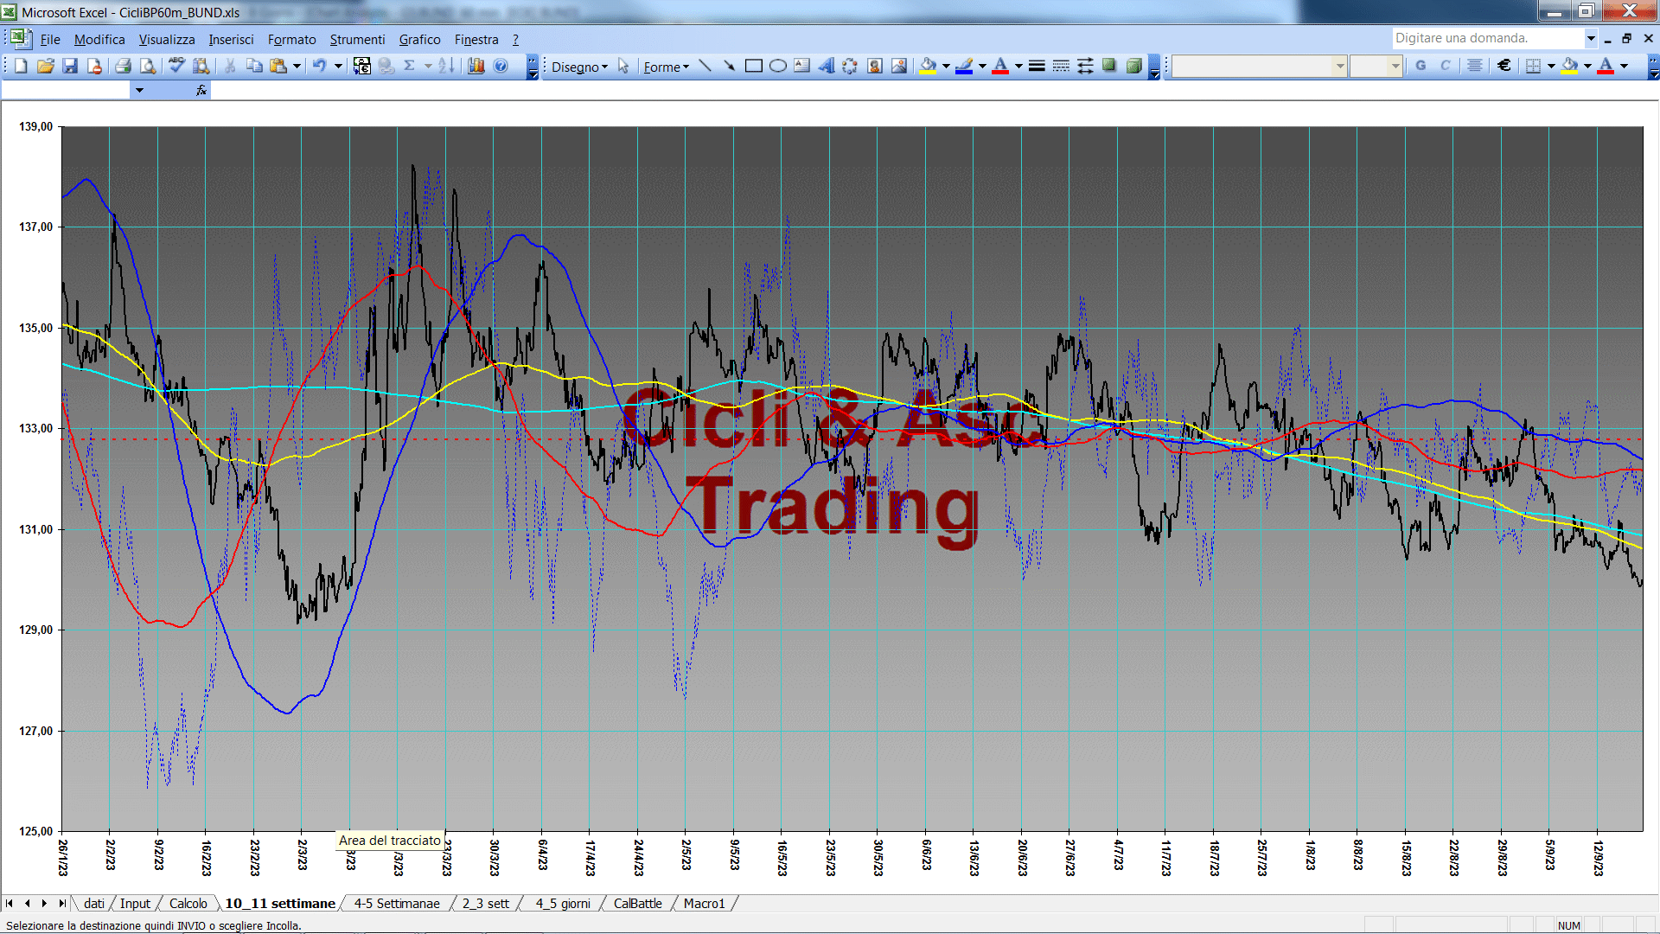
Task: Click the Euro currency format icon
Action: point(1504,66)
